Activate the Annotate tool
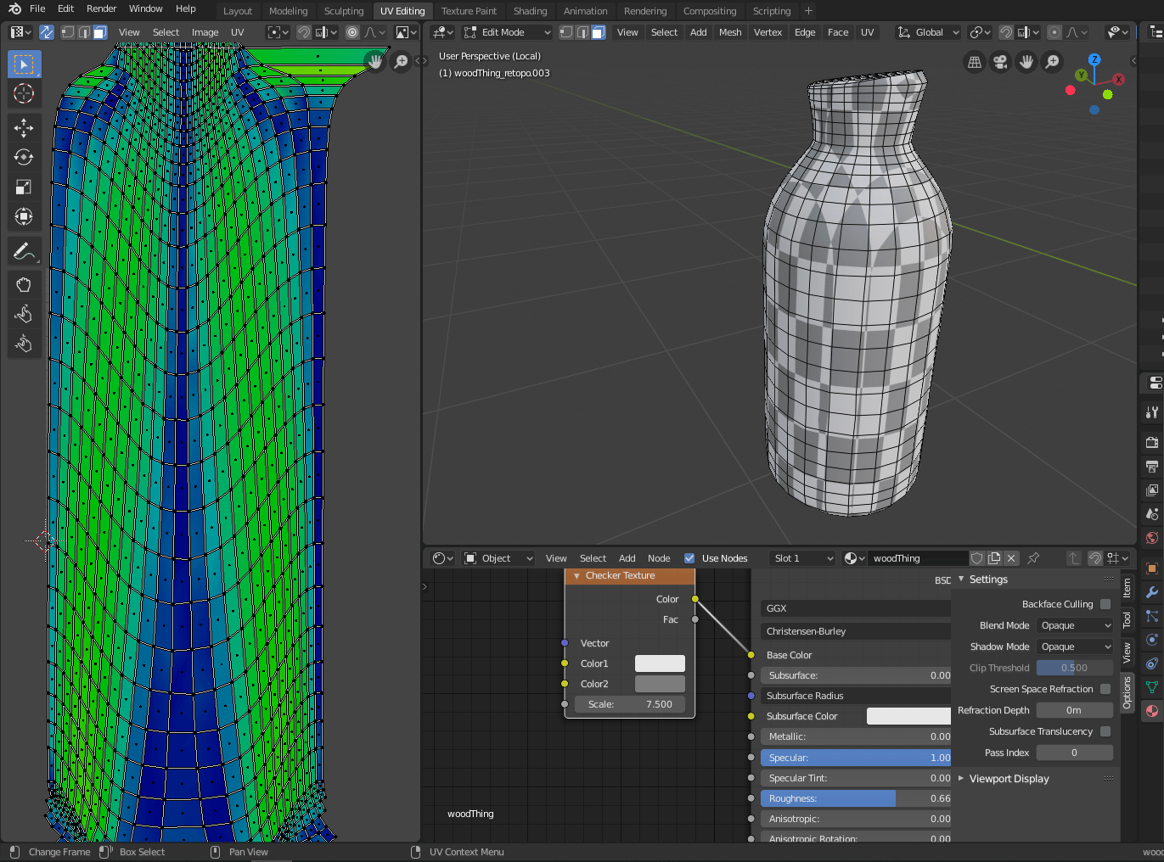The height and width of the screenshot is (862, 1164). pyautogui.click(x=24, y=250)
